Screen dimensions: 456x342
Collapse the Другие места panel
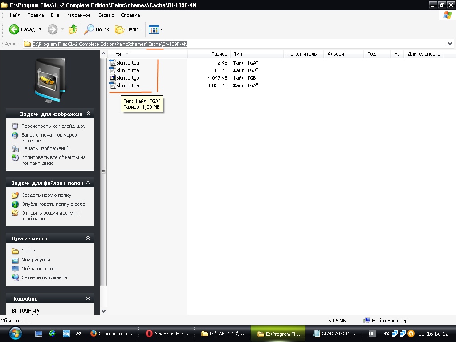(x=88, y=238)
